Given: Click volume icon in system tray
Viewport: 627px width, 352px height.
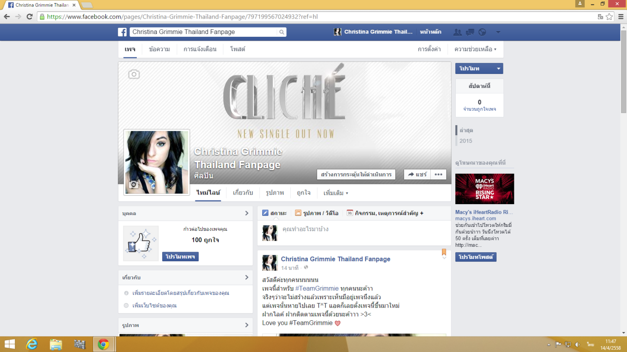Looking at the screenshot, I should tap(577, 345).
